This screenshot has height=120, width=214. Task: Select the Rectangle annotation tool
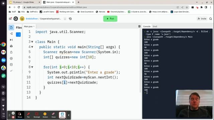(37, 115)
